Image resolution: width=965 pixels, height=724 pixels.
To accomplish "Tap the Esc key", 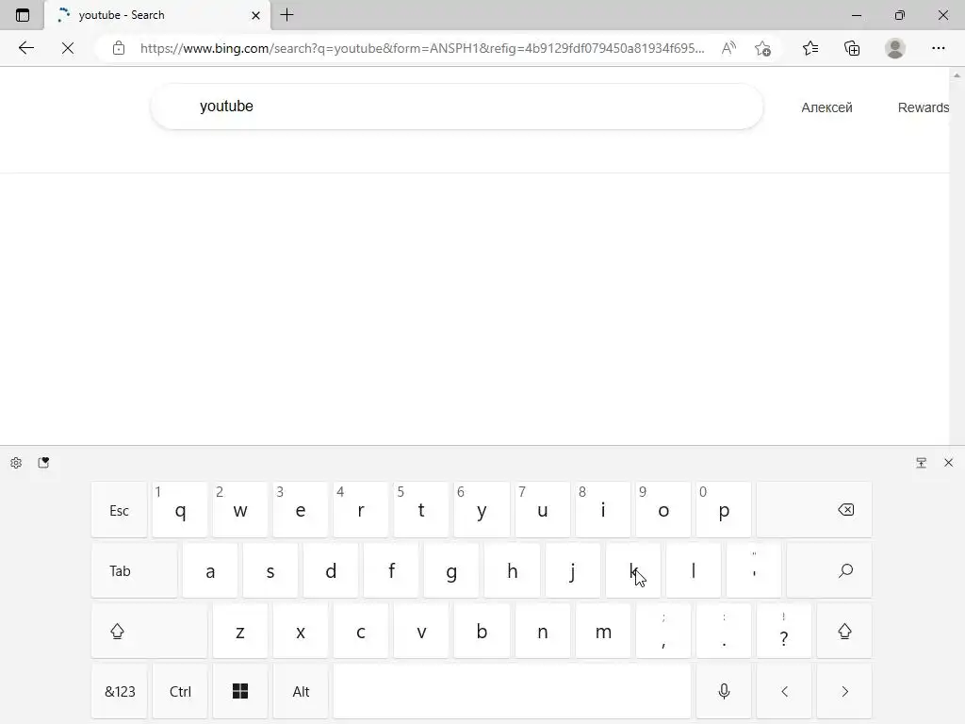I will point(119,510).
